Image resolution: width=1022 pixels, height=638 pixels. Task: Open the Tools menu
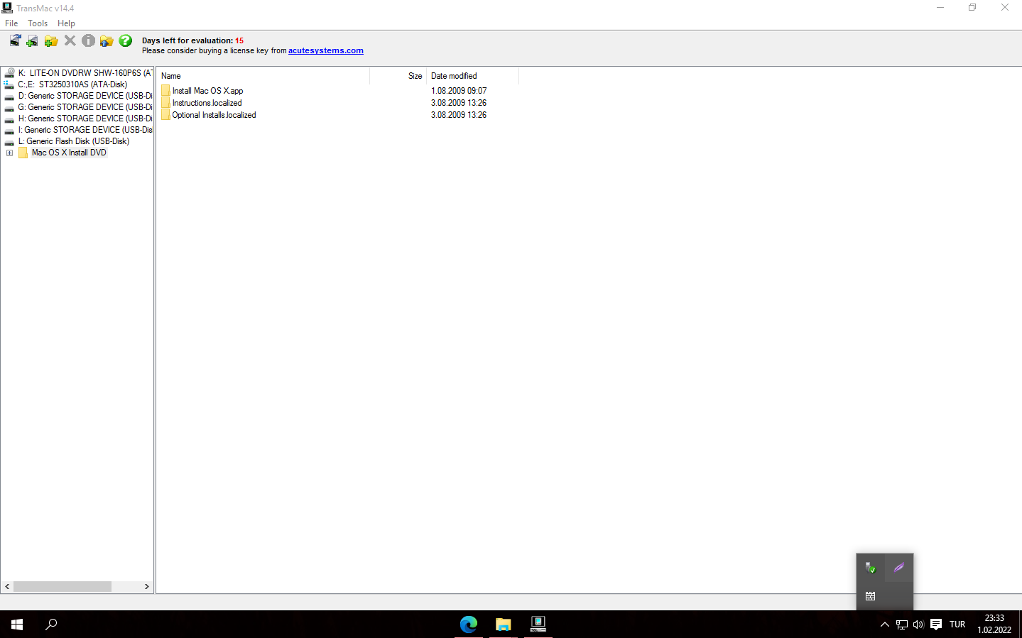[x=38, y=23]
